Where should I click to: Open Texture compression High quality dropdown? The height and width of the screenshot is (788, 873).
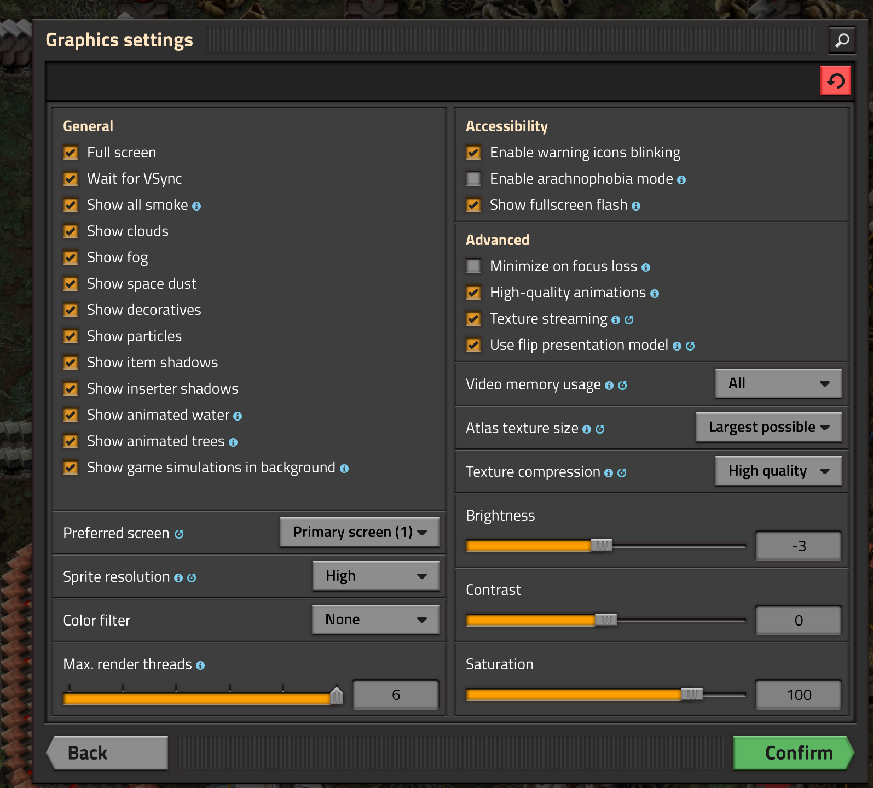pos(778,471)
